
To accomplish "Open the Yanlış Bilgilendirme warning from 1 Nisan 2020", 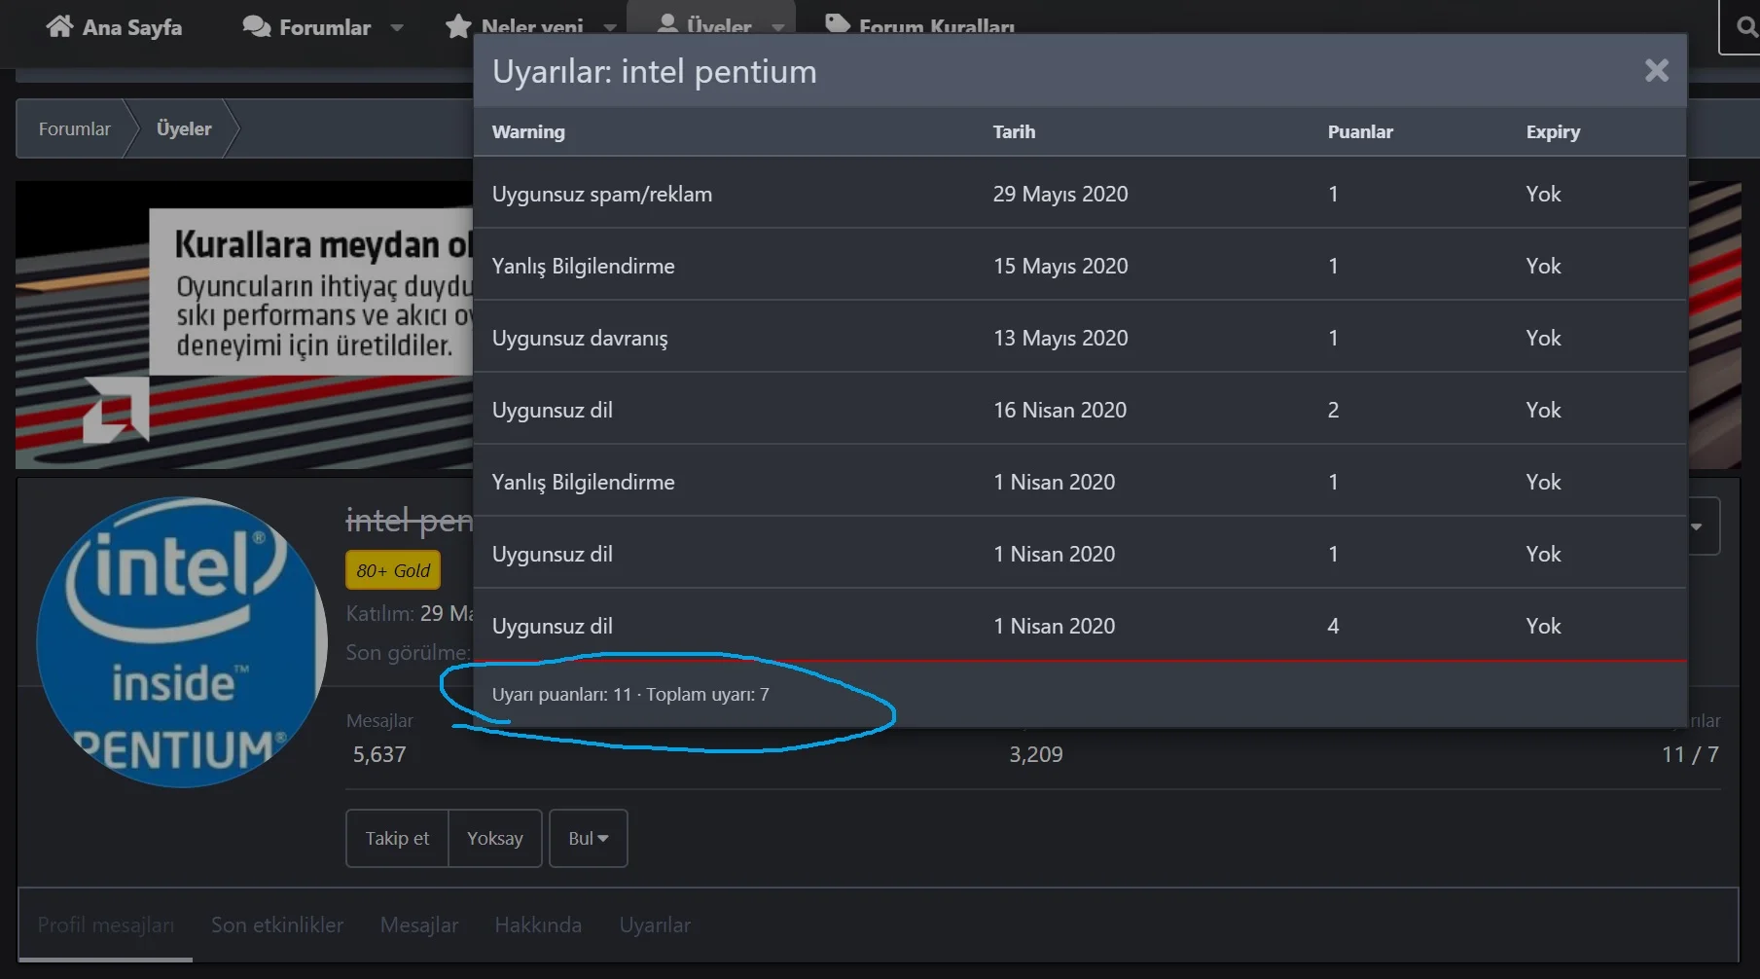I will click(583, 482).
